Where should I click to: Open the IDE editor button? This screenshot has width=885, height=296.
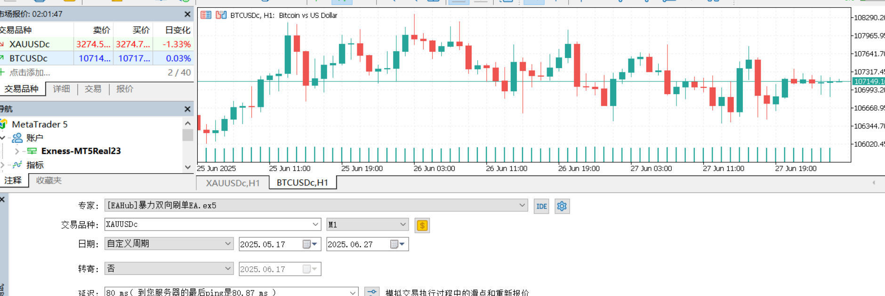[541, 206]
